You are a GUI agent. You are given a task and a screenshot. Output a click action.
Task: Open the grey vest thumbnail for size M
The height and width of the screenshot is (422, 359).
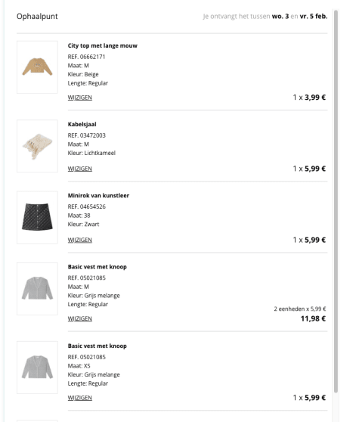(x=37, y=289)
